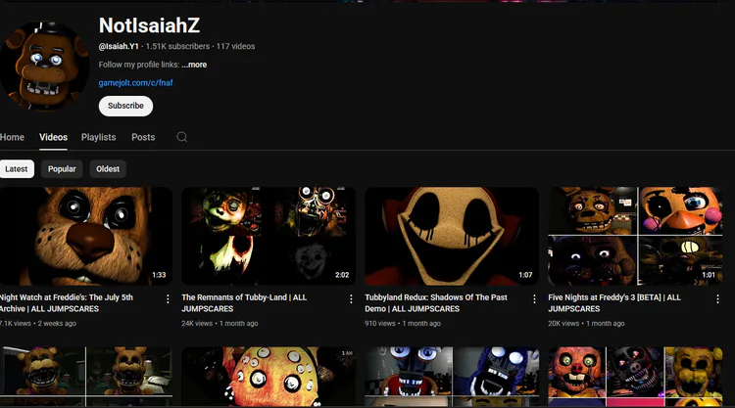Open options menu for Night Watch at Freddie's video
The width and height of the screenshot is (735, 408).
[168, 299]
